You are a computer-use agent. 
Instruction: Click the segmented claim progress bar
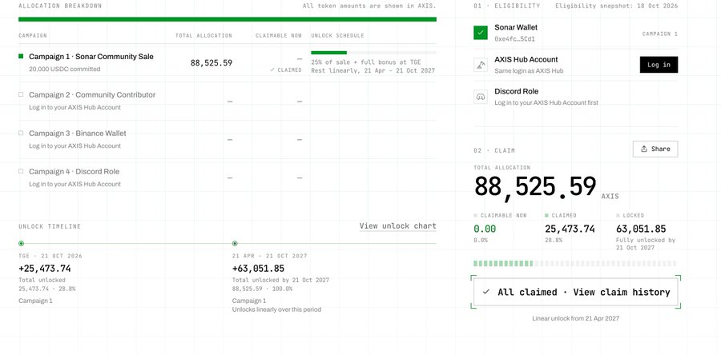click(574, 263)
